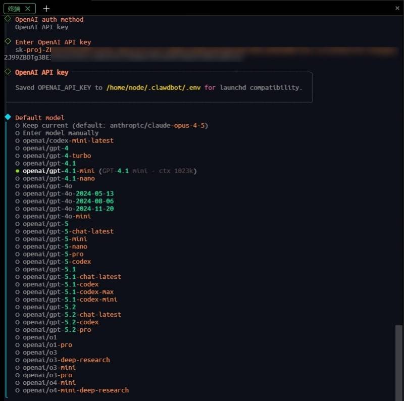This screenshot has width=404, height=401.
Task: Open a new terminal tab with plus icon
Action: [46, 9]
